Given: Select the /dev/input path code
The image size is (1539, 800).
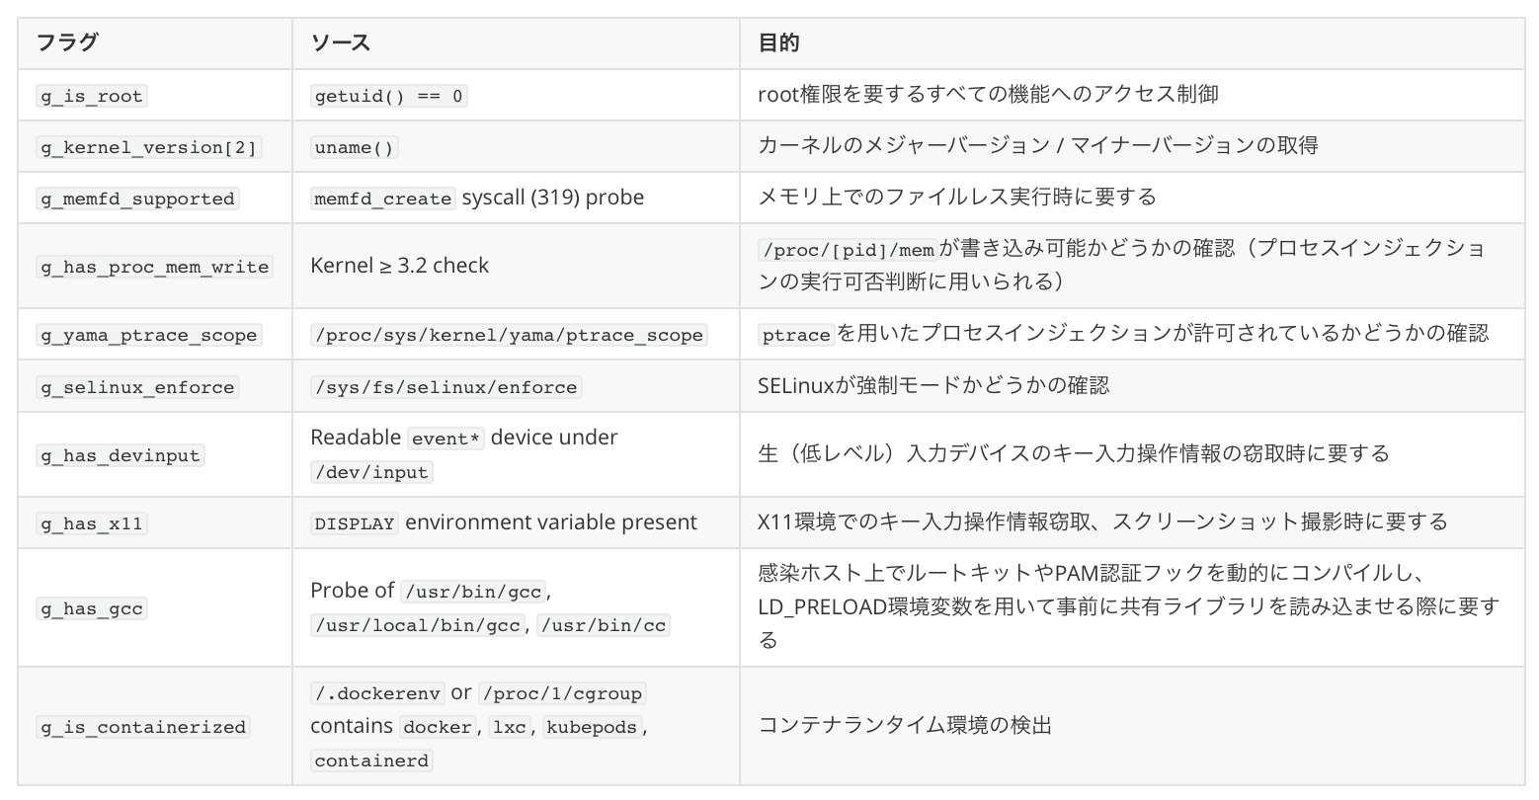Looking at the screenshot, I should point(371,472).
